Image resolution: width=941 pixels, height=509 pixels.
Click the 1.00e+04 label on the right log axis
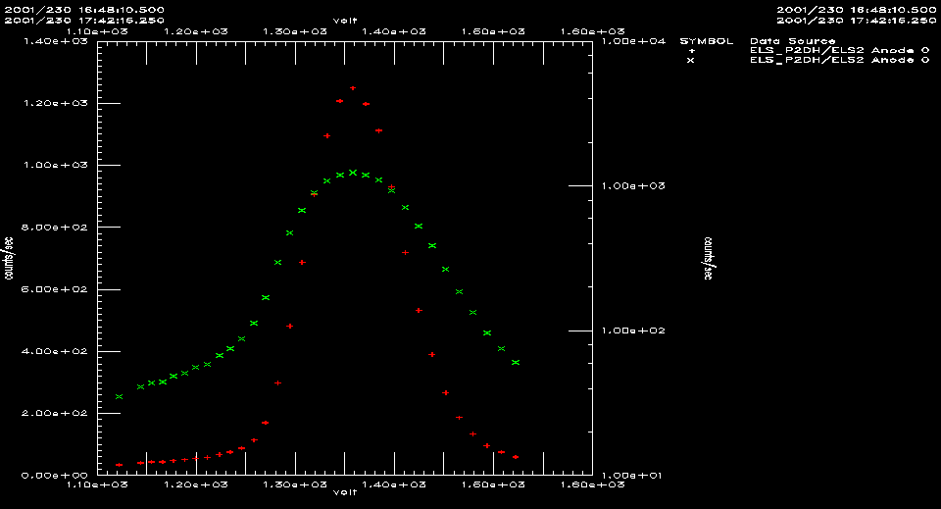633,41
